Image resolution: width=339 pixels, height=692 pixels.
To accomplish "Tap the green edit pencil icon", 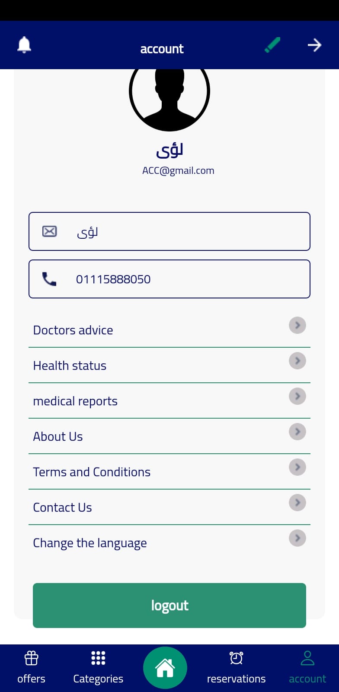I will tap(272, 45).
